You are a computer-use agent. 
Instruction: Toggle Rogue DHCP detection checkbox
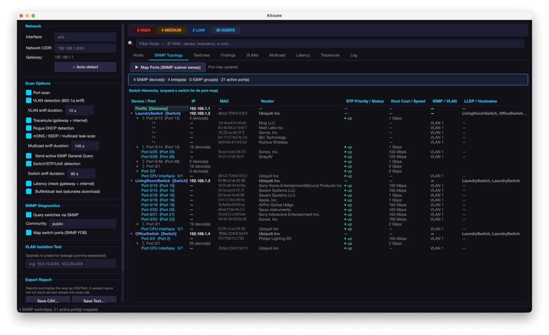[29, 128]
